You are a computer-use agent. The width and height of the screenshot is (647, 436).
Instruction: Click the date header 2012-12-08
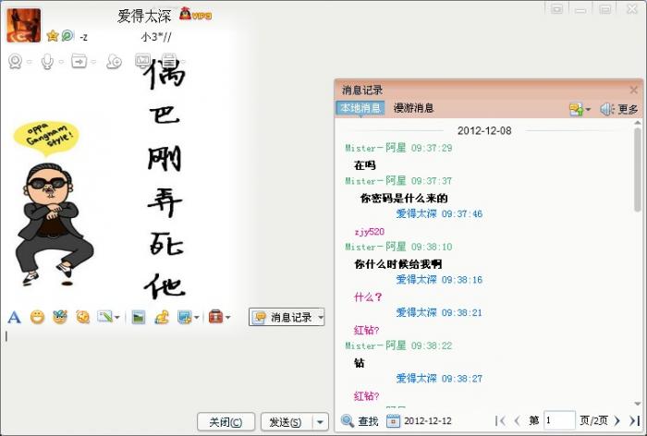tap(484, 131)
